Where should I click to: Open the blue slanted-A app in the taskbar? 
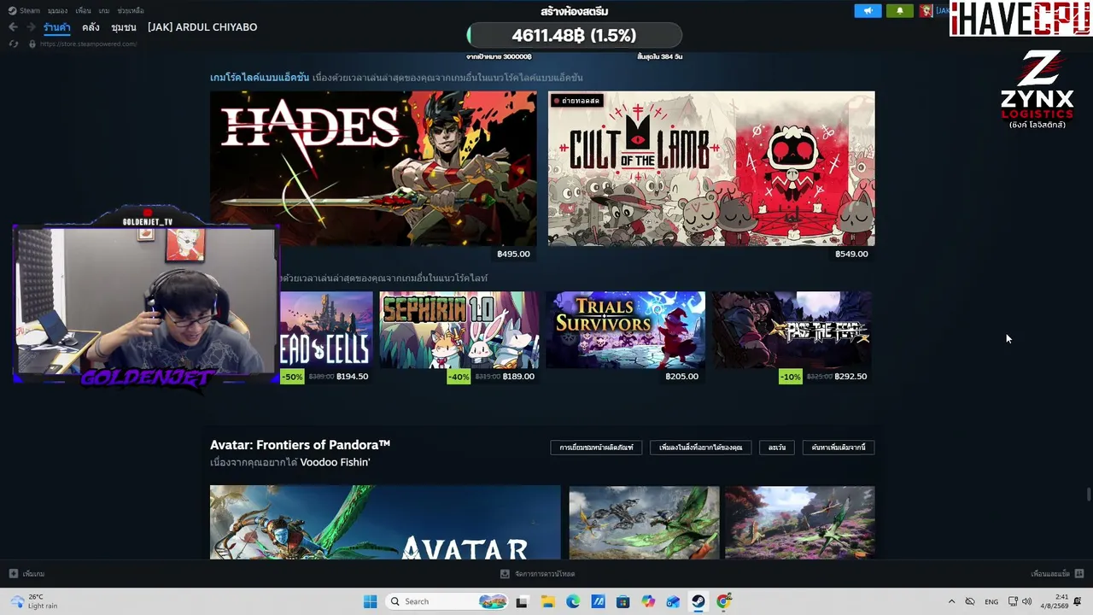coord(598,601)
